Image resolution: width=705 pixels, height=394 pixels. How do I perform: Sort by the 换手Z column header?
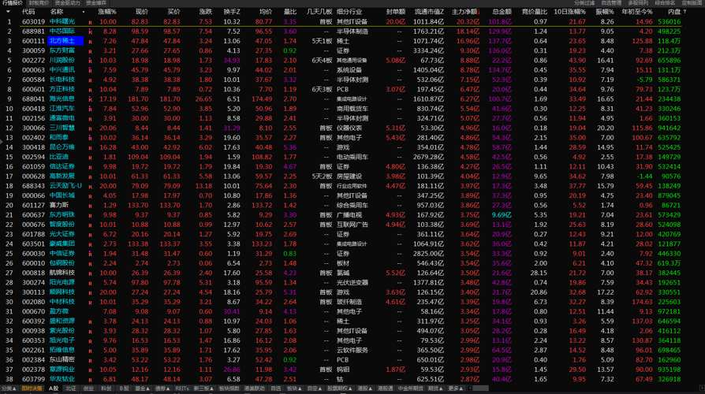232,12
